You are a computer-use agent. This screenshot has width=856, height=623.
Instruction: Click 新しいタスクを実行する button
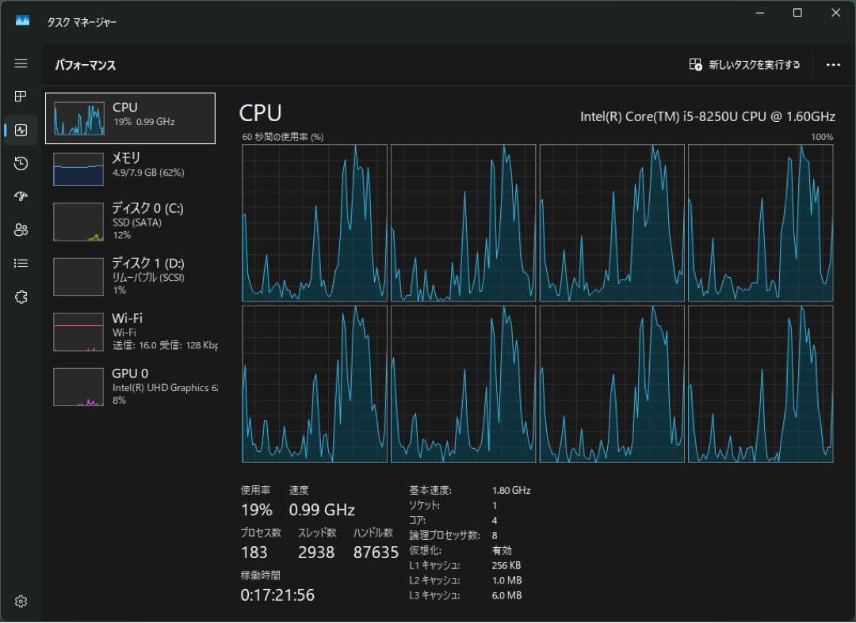tap(745, 65)
